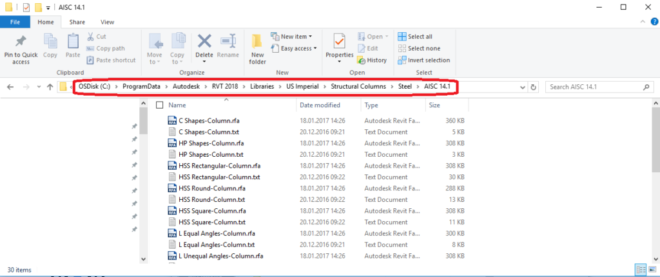
Task: Click the Properties quick-access icon in title bar
Action: point(26,7)
